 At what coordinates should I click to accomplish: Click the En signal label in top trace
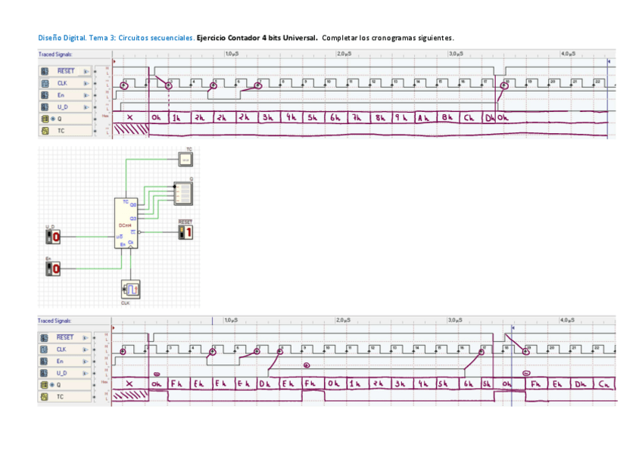click(61, 95)
